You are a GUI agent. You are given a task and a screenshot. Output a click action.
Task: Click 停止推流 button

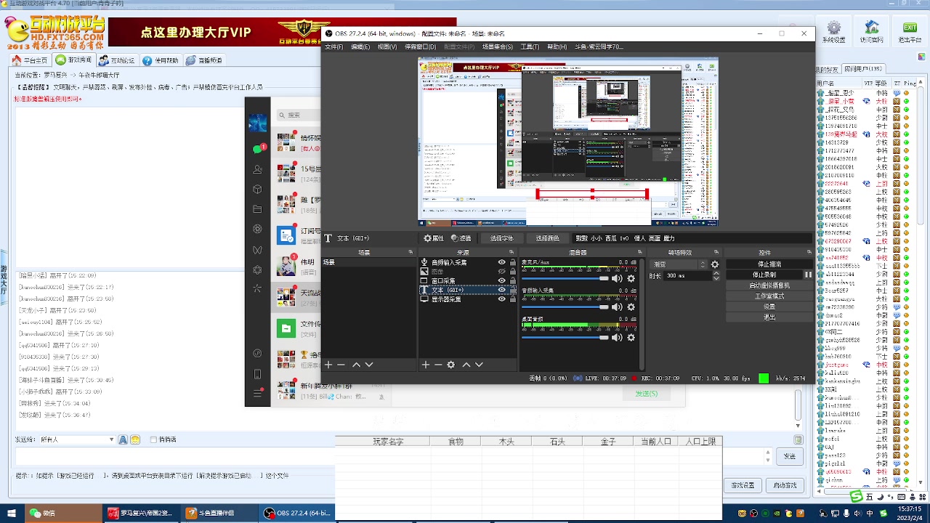(x=769, y=264)
